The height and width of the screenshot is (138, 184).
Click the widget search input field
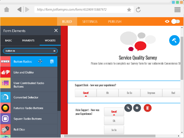pos(27,51)
